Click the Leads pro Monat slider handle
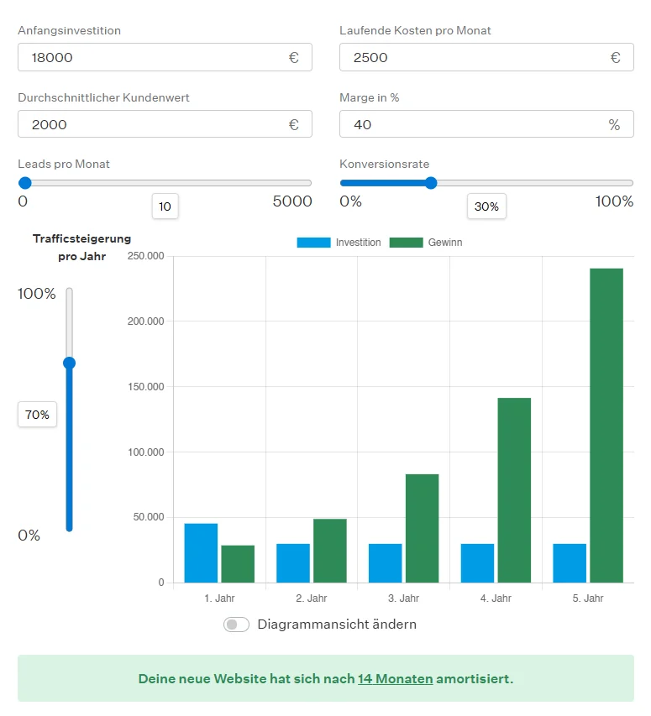 (24, 182)
